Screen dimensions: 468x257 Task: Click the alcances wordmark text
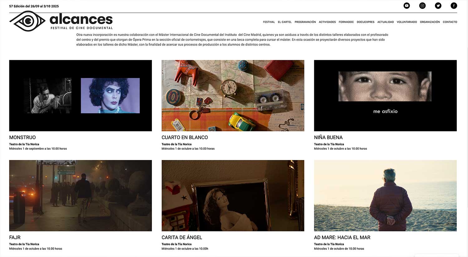coord(81,19)
